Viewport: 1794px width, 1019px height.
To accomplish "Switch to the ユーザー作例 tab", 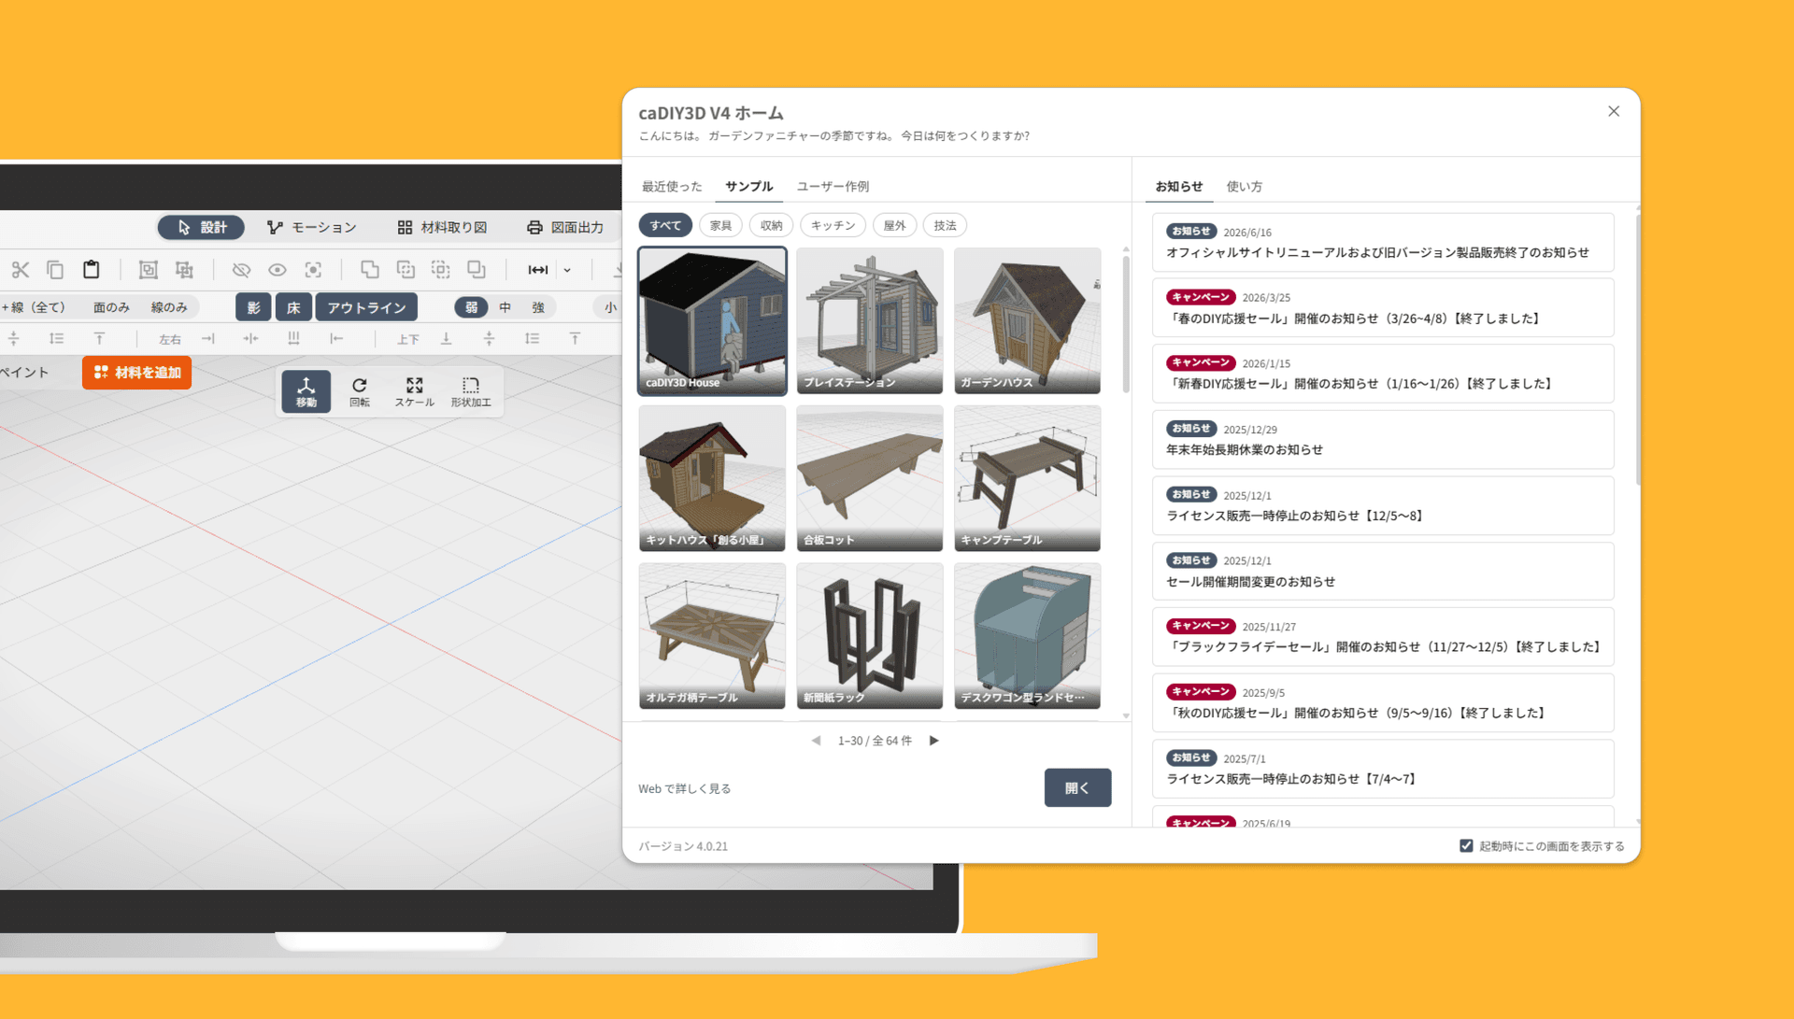I will tap(833, 187).
